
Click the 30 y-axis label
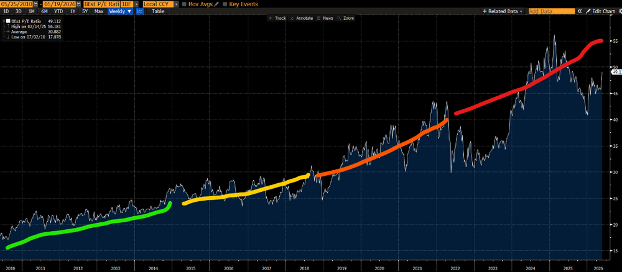click(615, 172)
